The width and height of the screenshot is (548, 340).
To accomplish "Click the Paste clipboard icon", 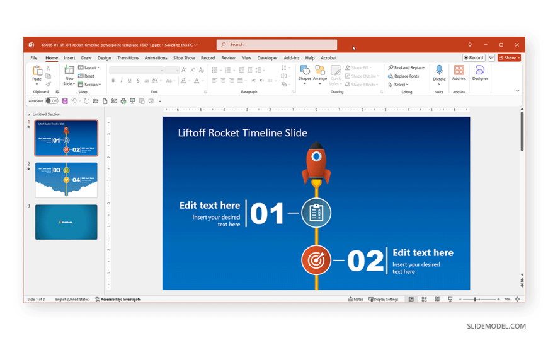I will tap(37, 71).
